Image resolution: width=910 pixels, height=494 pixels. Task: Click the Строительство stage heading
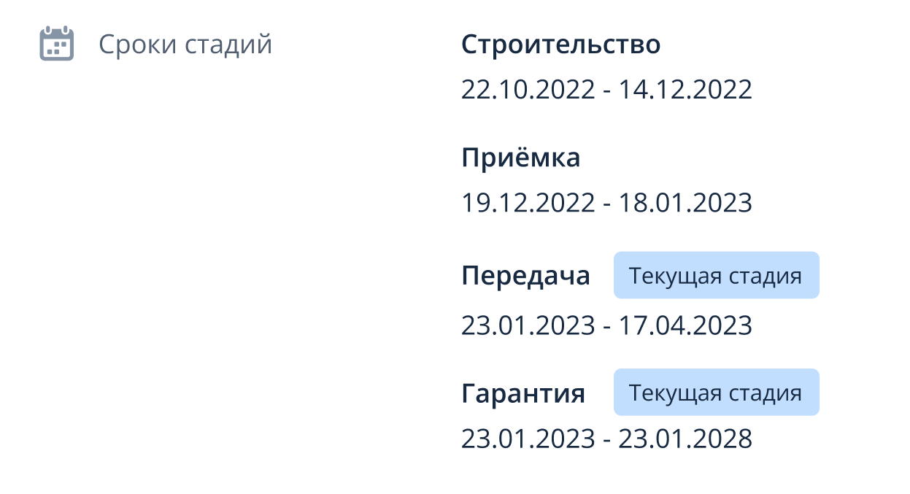click(x=560, y=45)
